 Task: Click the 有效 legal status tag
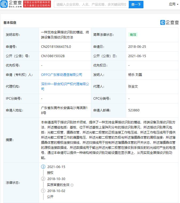tap(133, 34)
